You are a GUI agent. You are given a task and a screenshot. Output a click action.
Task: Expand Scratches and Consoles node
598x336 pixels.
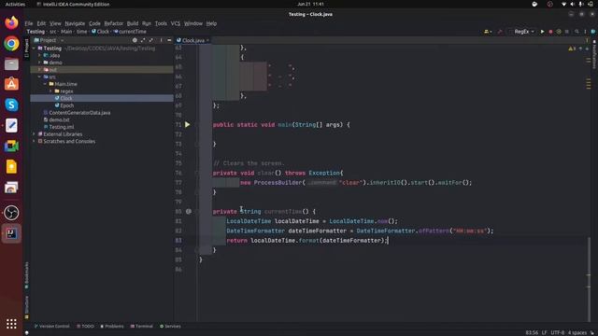click(34, 141)
